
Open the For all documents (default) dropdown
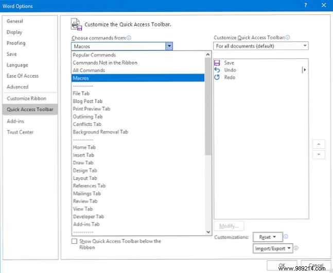tap(261, 46)
